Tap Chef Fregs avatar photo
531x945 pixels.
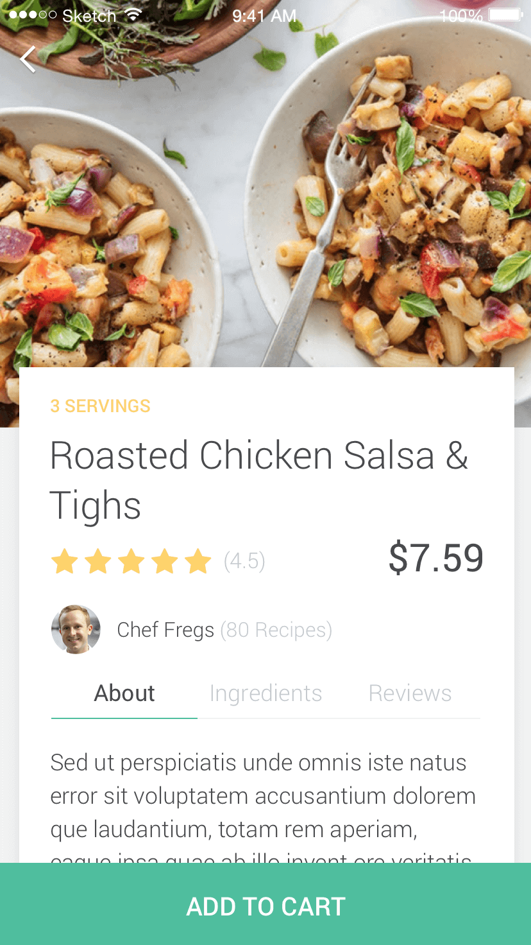(x=76, y=629)
